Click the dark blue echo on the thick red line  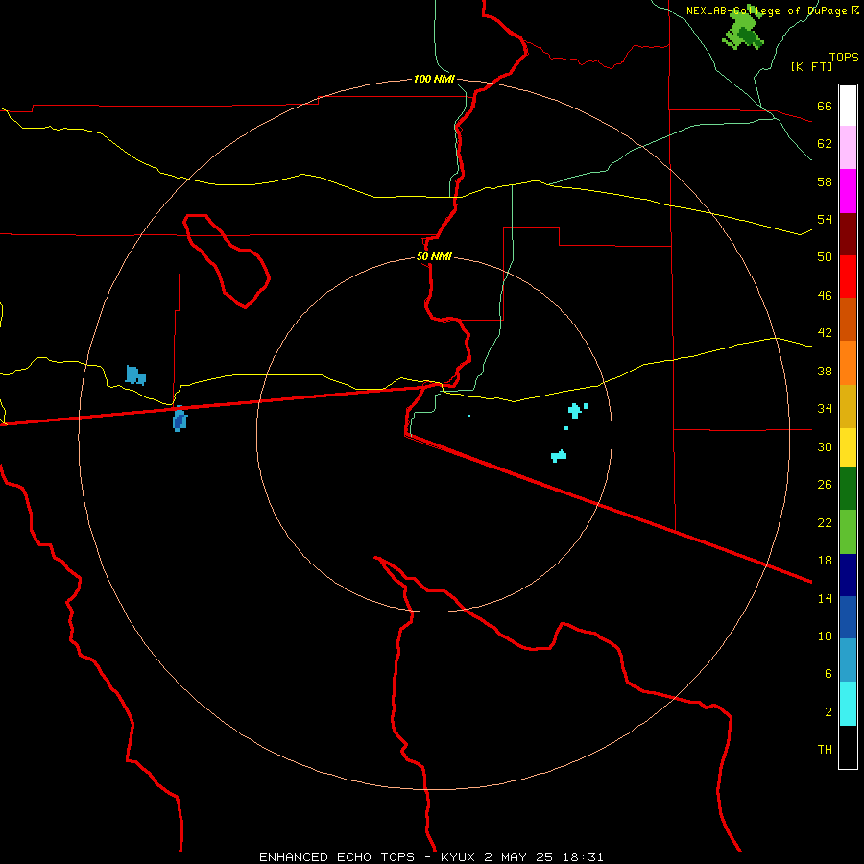pos(180,420)
